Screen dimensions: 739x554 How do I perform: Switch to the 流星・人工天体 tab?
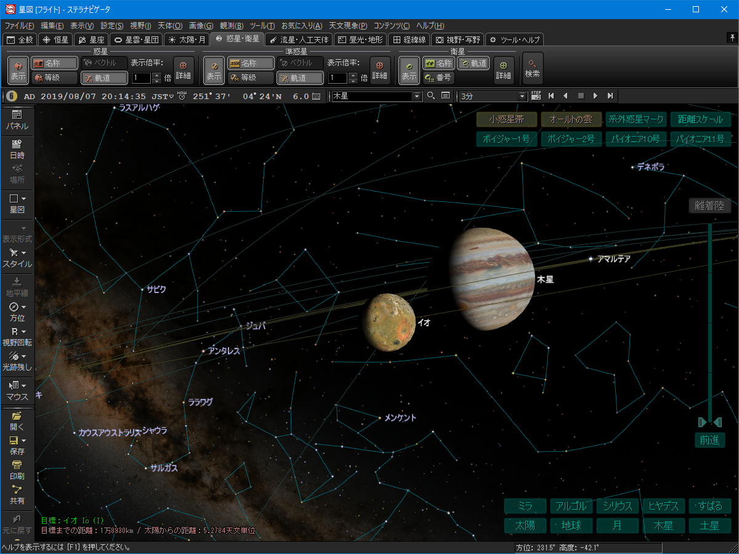299,39
